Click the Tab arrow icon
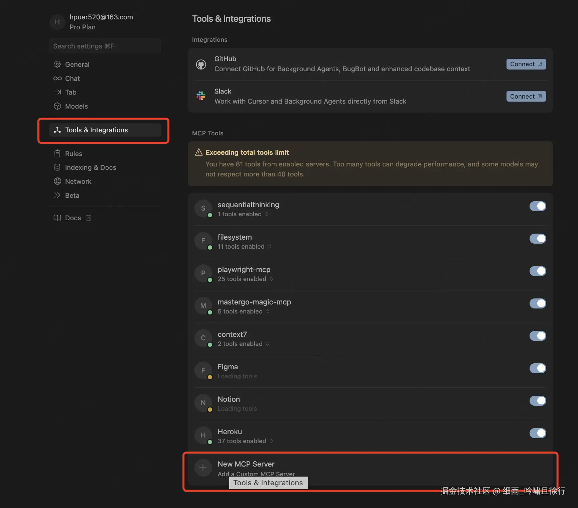578x508 pixels. (57, 92)
